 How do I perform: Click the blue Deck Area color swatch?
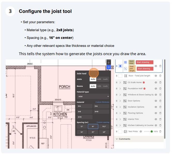coord(125,62)
